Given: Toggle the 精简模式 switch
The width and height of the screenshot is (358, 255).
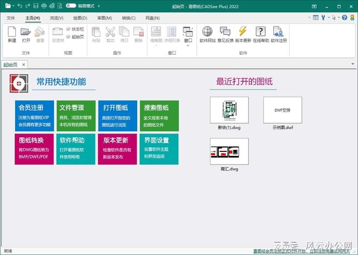Looking at the screenshot, I should 71,5.
